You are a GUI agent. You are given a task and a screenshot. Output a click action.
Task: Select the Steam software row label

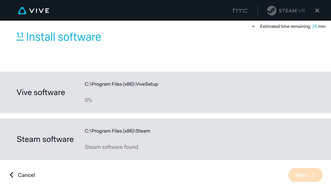tap(45, 139)
